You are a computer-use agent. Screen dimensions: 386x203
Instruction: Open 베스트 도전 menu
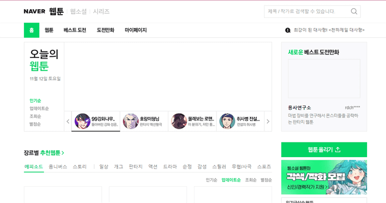75,30
